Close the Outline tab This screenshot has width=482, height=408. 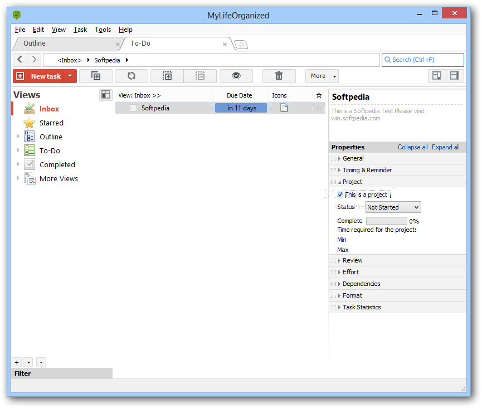click(118, 44)
